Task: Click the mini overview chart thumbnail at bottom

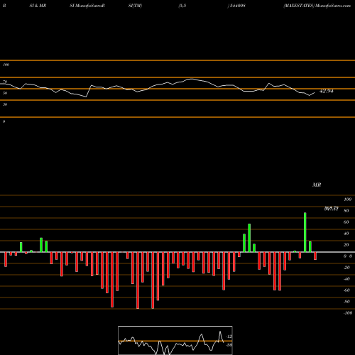Action: [x=175, y=340]
